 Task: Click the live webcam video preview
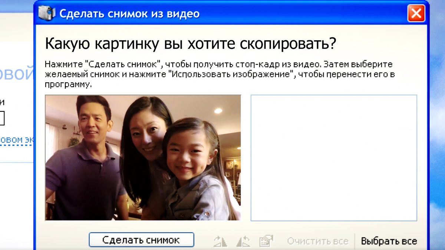[x=143, y=157]
